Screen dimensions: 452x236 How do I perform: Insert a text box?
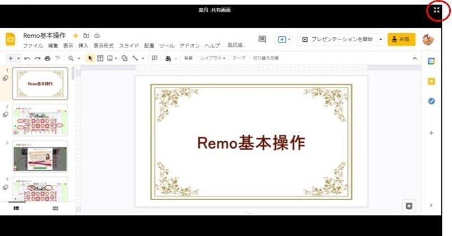coord(100,59)
